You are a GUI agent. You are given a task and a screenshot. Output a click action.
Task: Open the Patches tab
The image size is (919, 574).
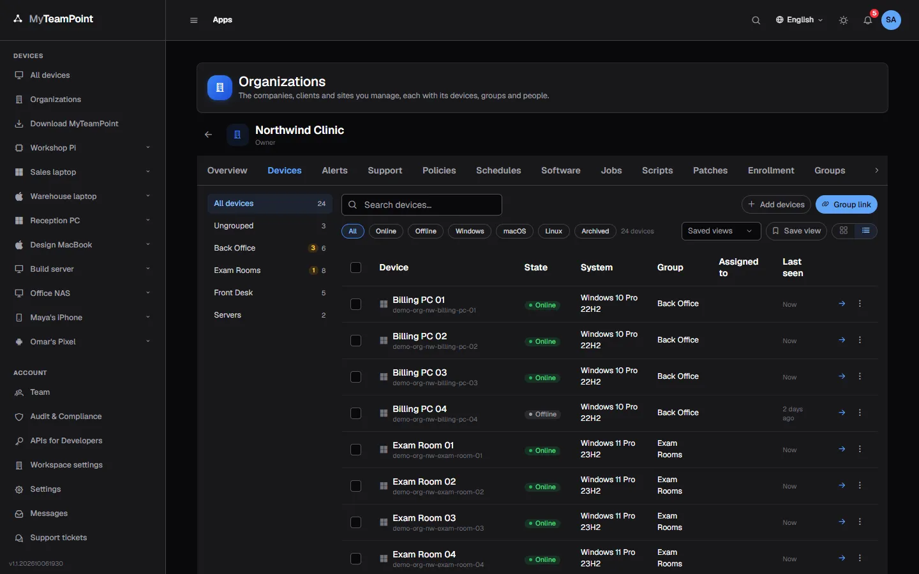pyautogui.click(x=710, y=170)
